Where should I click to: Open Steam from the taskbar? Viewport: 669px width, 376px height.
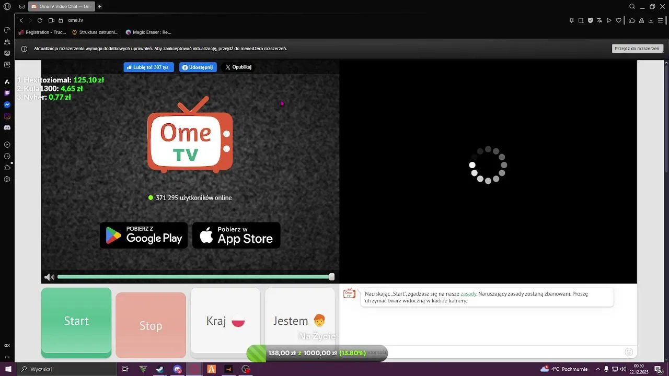click(x=160, y=369)
